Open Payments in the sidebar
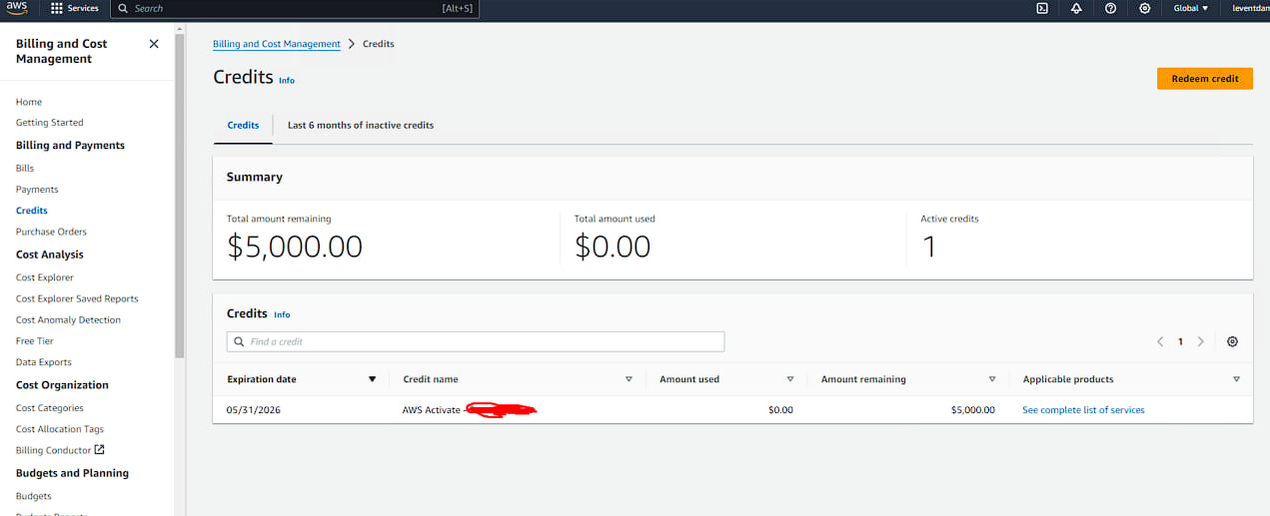1270x516 pixels. (x=37, y=190)
